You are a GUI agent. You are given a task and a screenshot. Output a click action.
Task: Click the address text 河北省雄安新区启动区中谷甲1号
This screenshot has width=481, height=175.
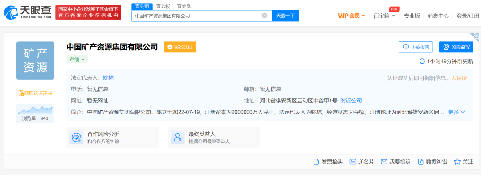coord(298,101)
